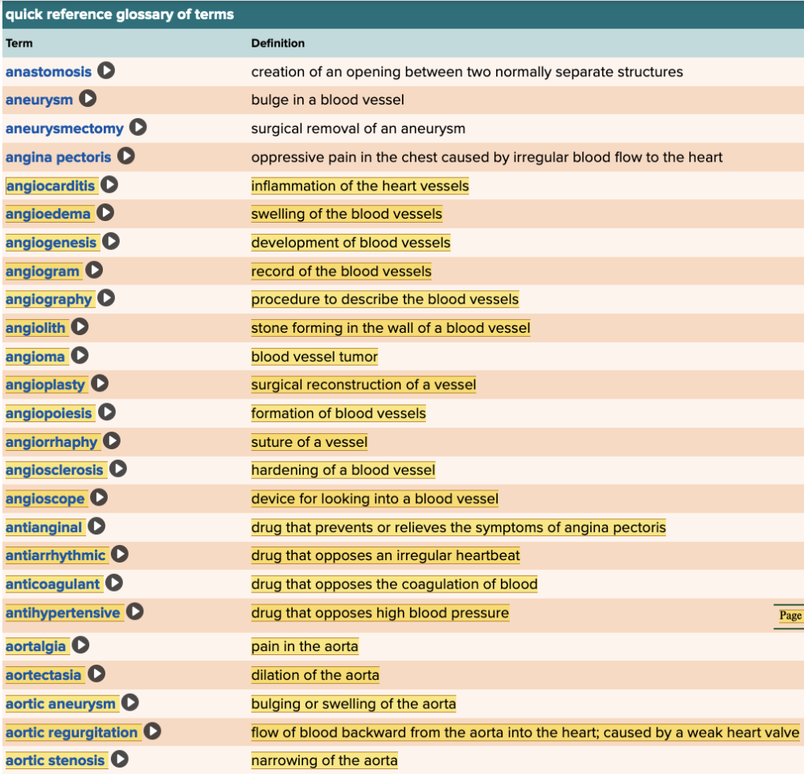
Task: Select highlighted definition 'blood vessel tumor'
Action: tap(314, 356)
